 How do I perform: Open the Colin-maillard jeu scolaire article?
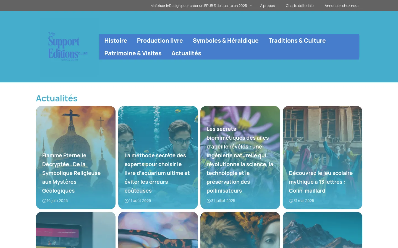point(321,182)
